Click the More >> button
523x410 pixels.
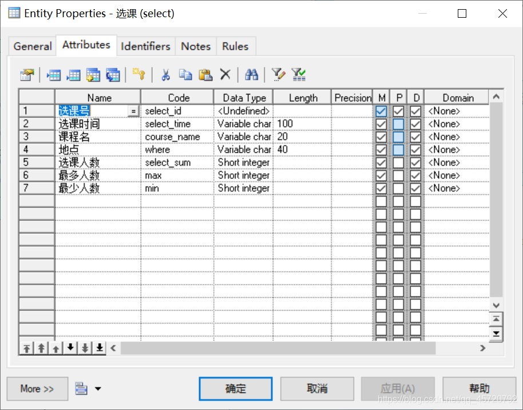[x=37, y=389]
